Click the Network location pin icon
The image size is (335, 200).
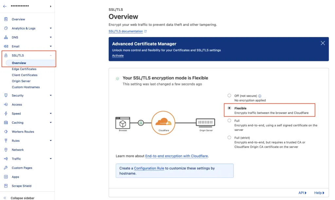6,150
